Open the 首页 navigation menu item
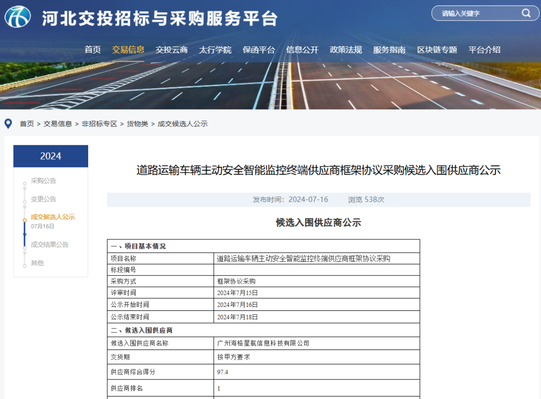This screenshot has height=399, width=541. (x=93, y=50)
